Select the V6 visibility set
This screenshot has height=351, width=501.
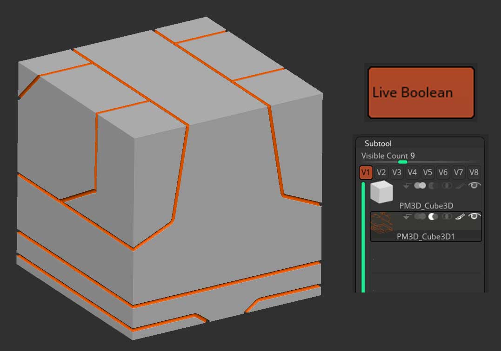(x=443, y=172)
